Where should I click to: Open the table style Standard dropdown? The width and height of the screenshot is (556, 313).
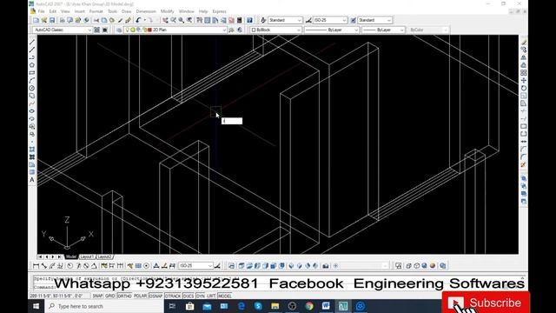click(374, 20)
